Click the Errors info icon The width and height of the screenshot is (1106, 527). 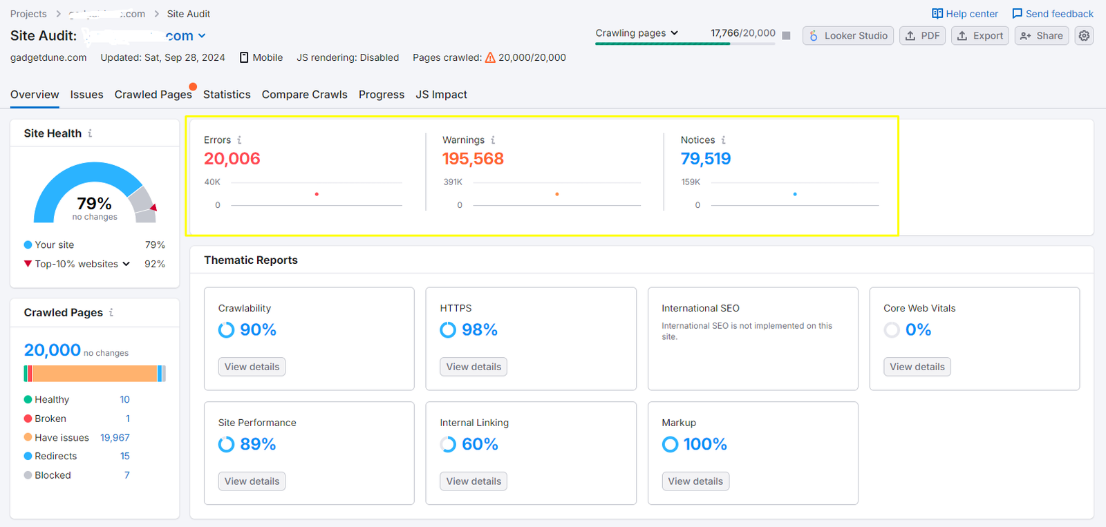[x=239, y=140]
